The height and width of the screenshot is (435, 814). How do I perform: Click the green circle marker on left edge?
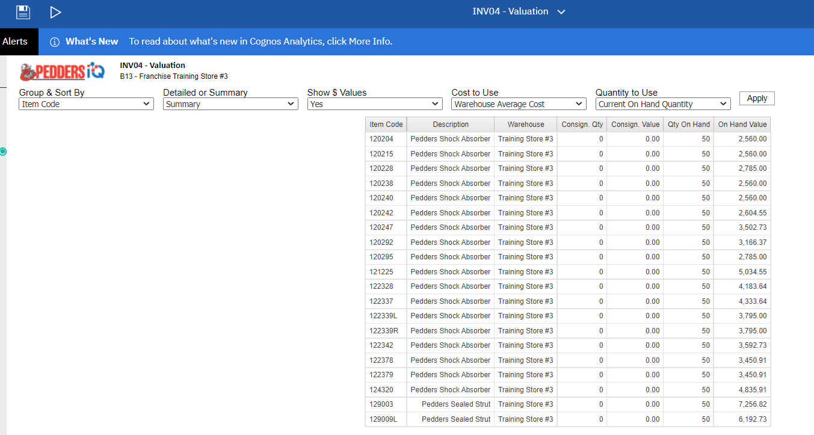pyautogui.click(x=2, y=152)
